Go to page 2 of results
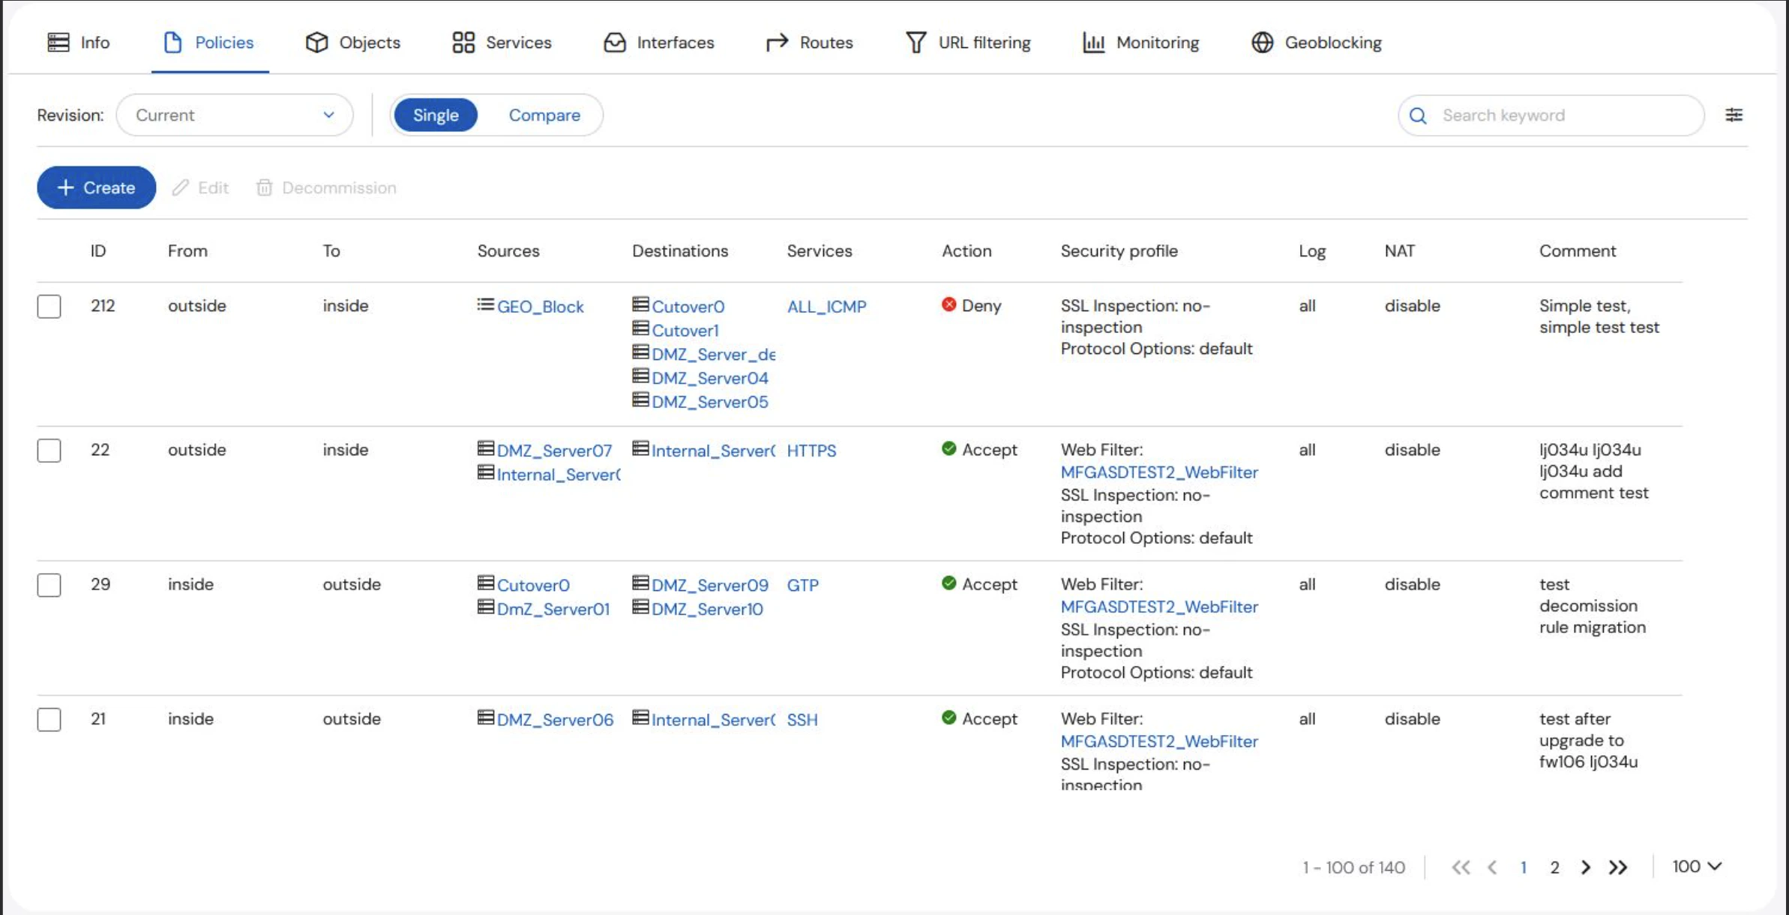 1554,867
